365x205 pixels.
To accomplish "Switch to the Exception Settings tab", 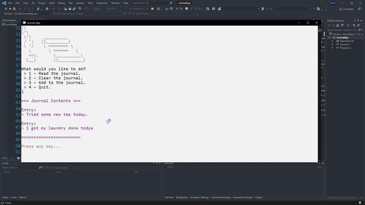I will coord(200,198).
